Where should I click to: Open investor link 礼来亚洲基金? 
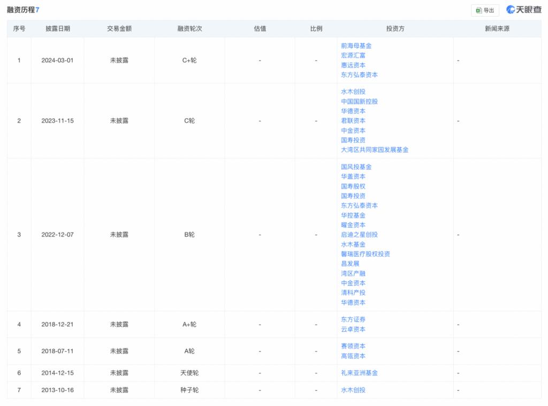[x=359, y=373]
